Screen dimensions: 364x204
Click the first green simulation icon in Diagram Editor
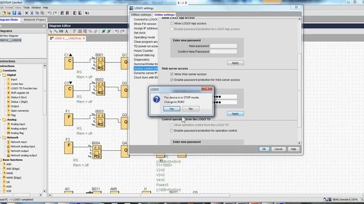click(104, 31)
